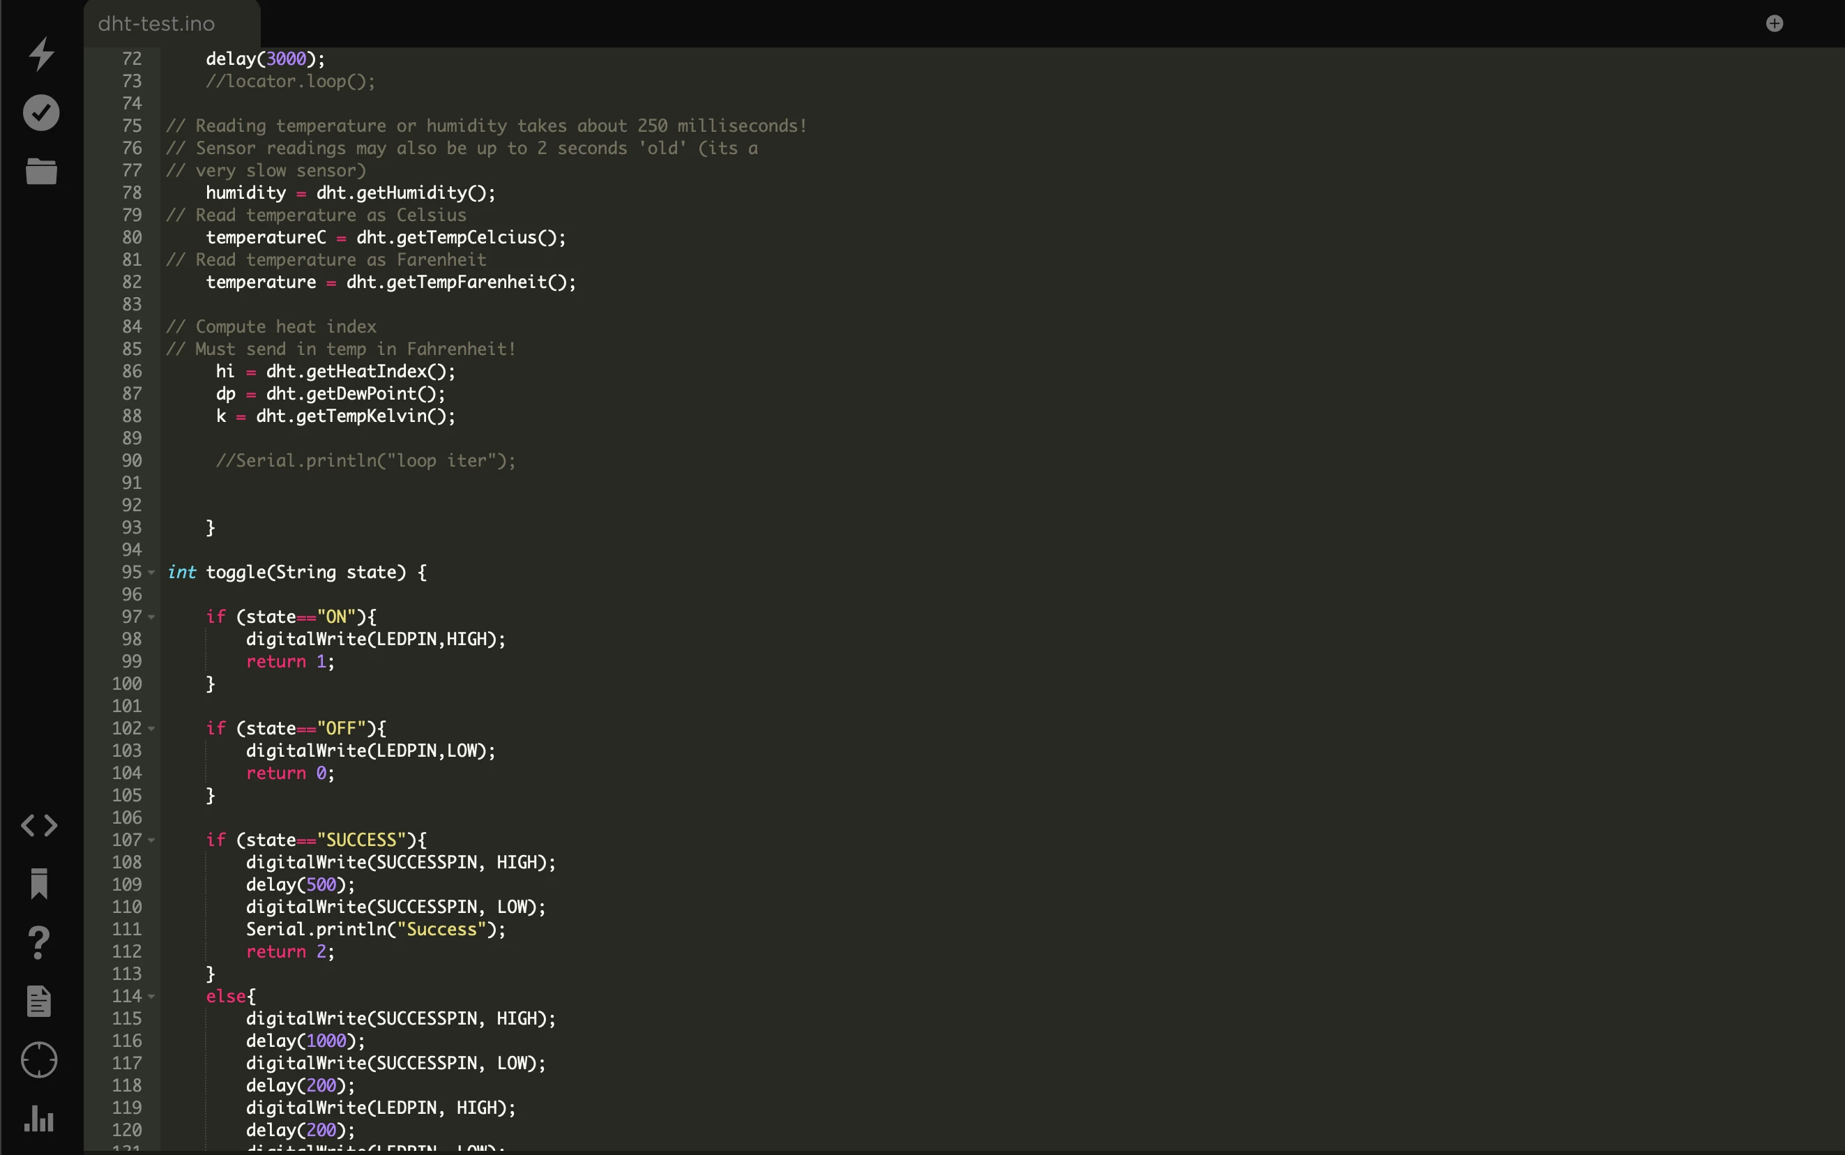
Task: Open the Console bar chart icon
Action: (39, 1118)
